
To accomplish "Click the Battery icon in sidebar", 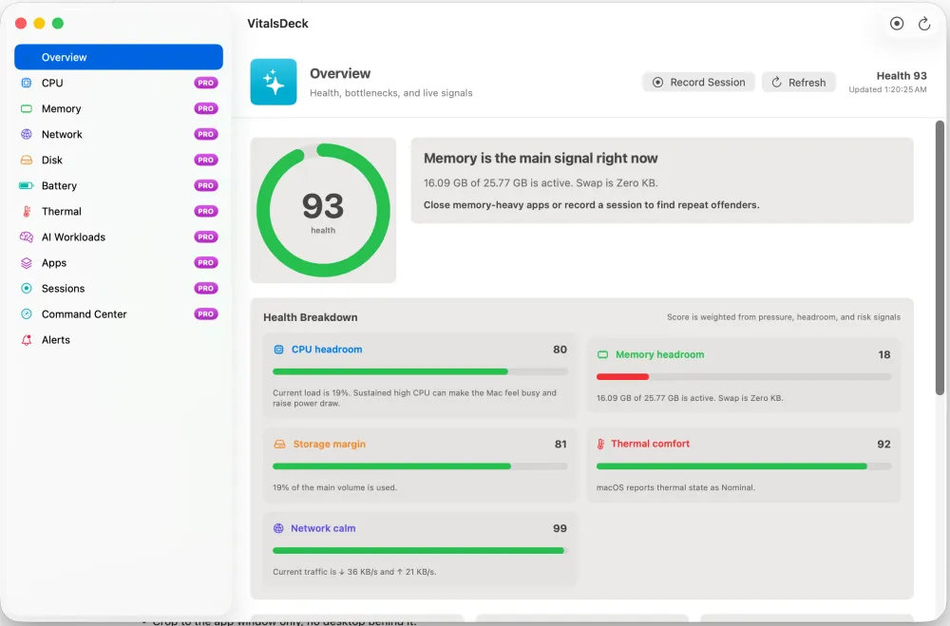I will (26, 185).
